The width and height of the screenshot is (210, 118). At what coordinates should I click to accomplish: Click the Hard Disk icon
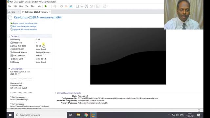tap(11, 46)
